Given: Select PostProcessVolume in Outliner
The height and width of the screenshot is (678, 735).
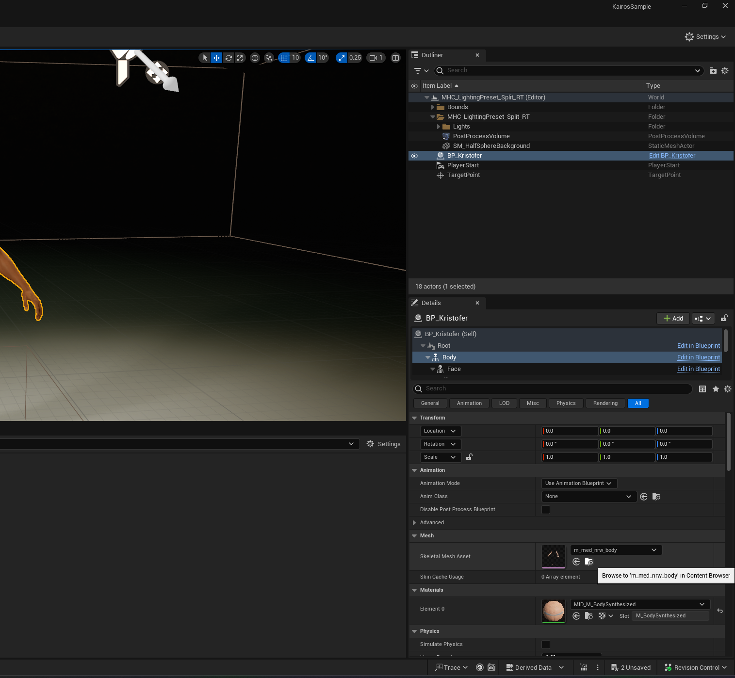Looking at the screenshot, I should (481, 136).
